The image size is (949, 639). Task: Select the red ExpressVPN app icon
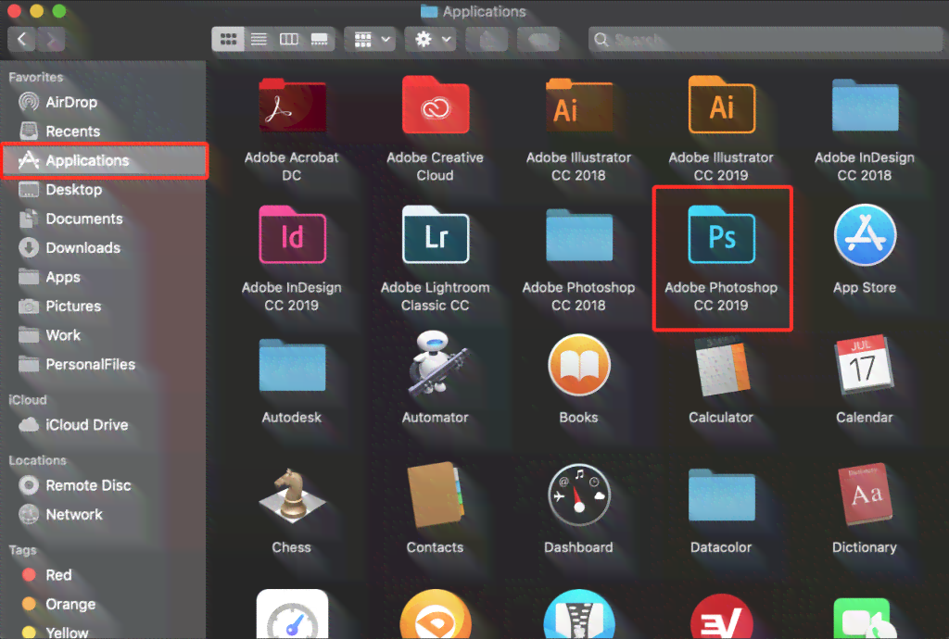[721, 616]
